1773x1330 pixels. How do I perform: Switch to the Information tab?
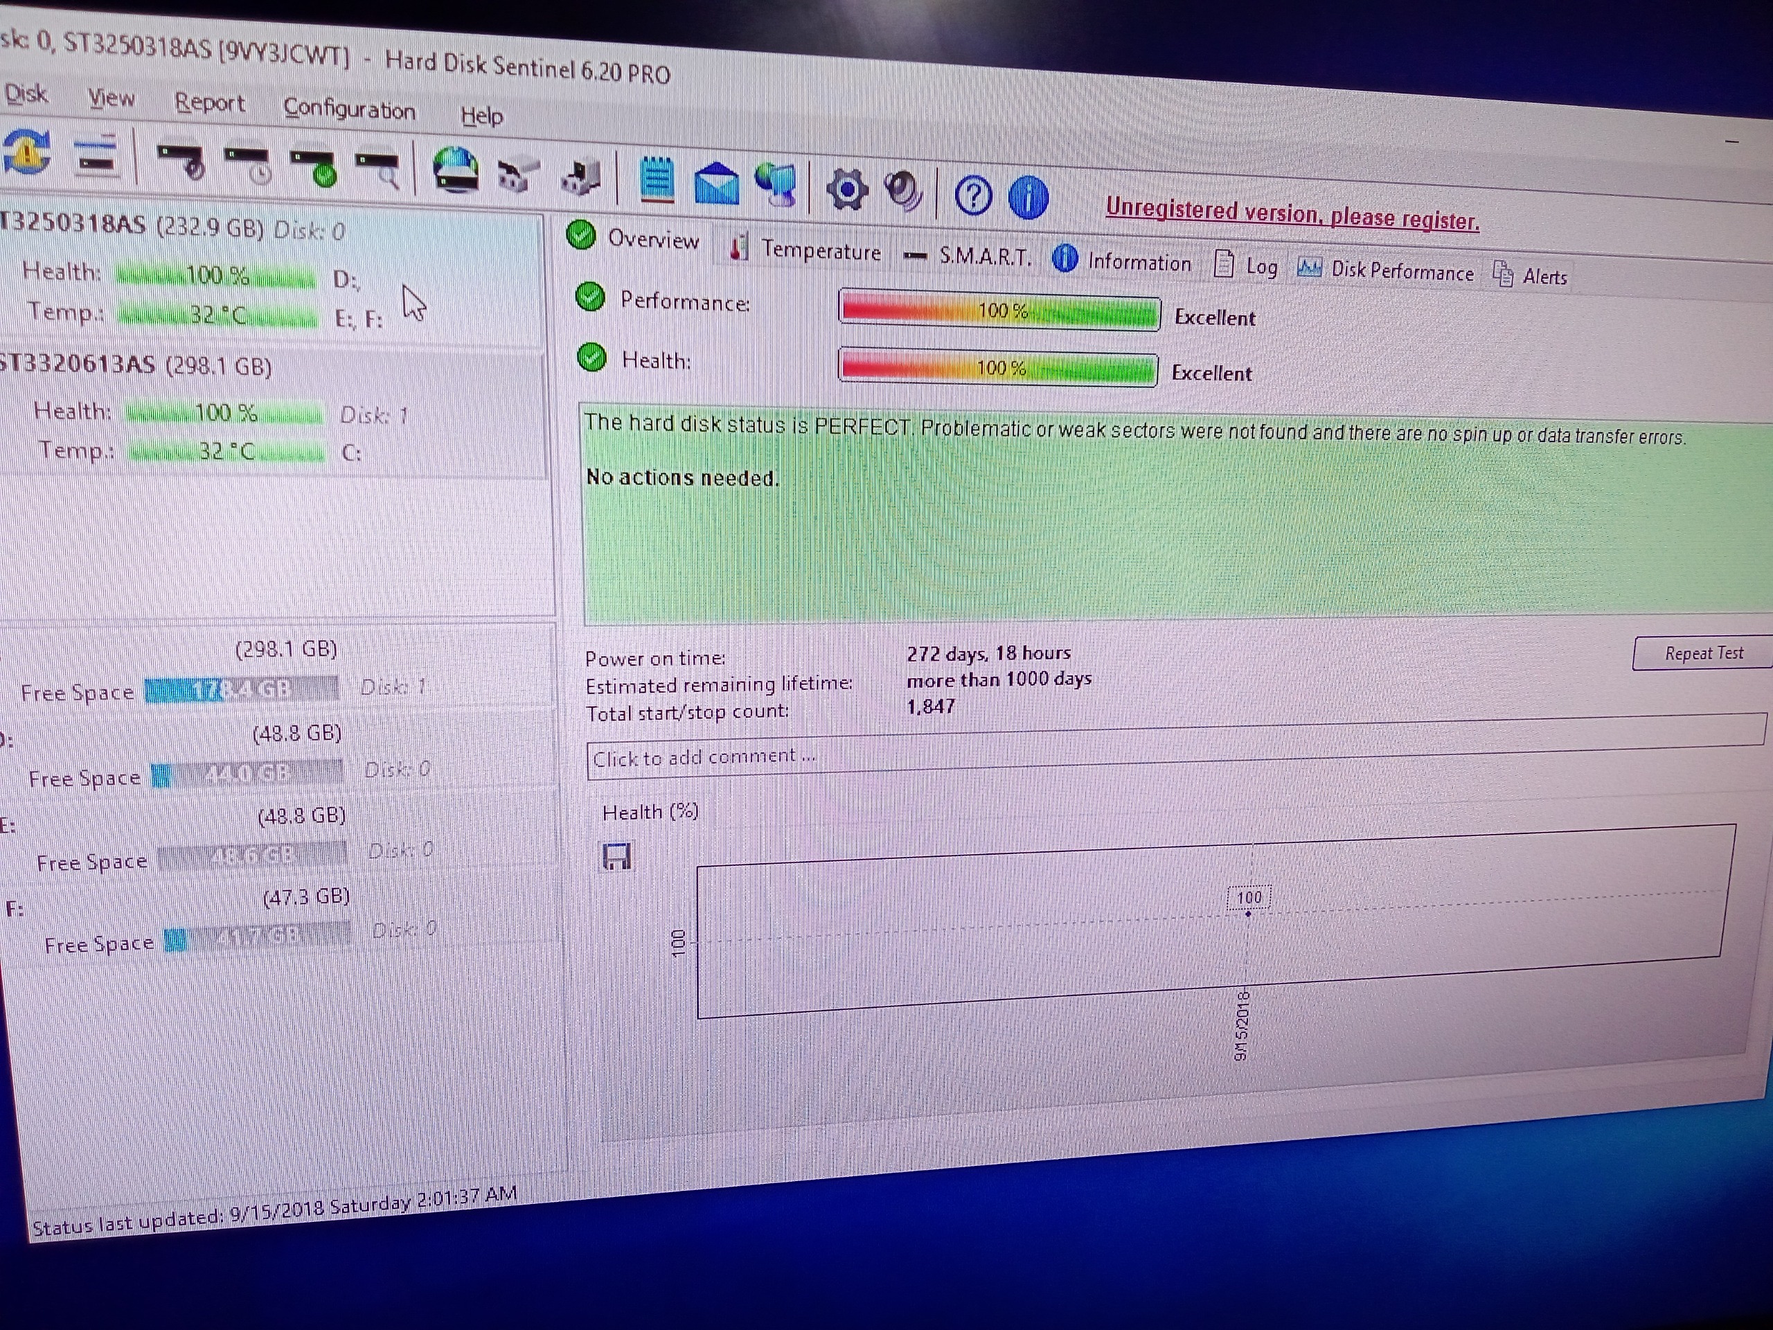point(1122,260)
